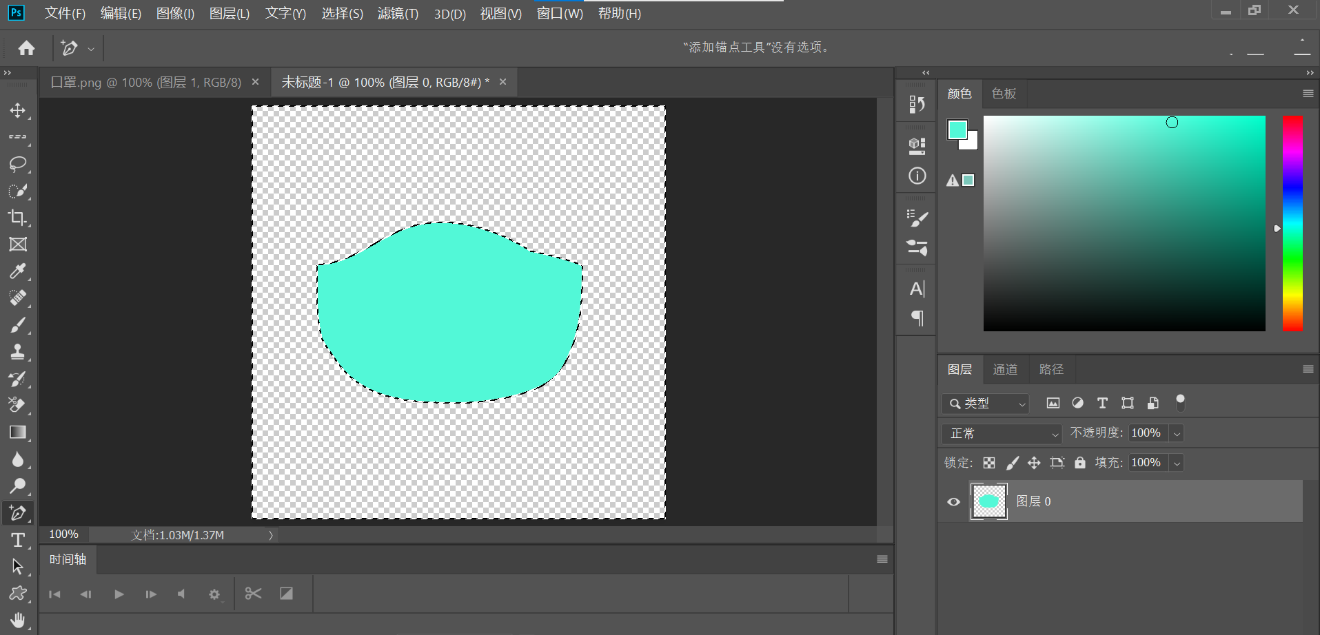The image size is (1320, 635).
Task: Toggle lock image pixels brush icon
Action: (x=1012, y=463)
